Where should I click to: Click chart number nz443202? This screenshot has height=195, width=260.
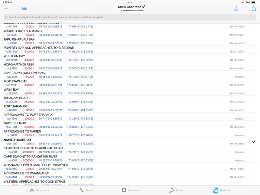coord(11,110)
